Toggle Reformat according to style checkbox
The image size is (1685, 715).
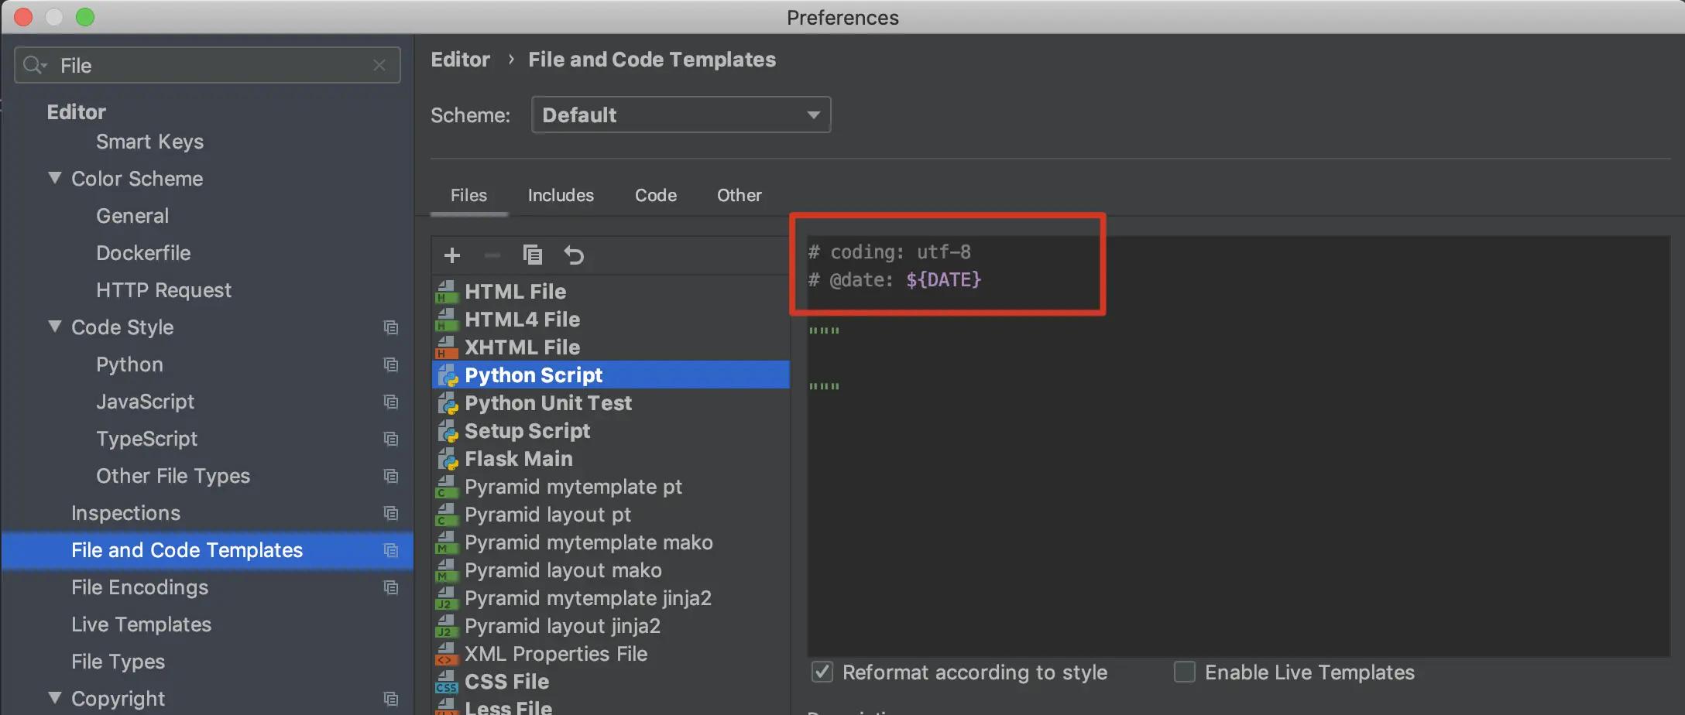(822, 672)
